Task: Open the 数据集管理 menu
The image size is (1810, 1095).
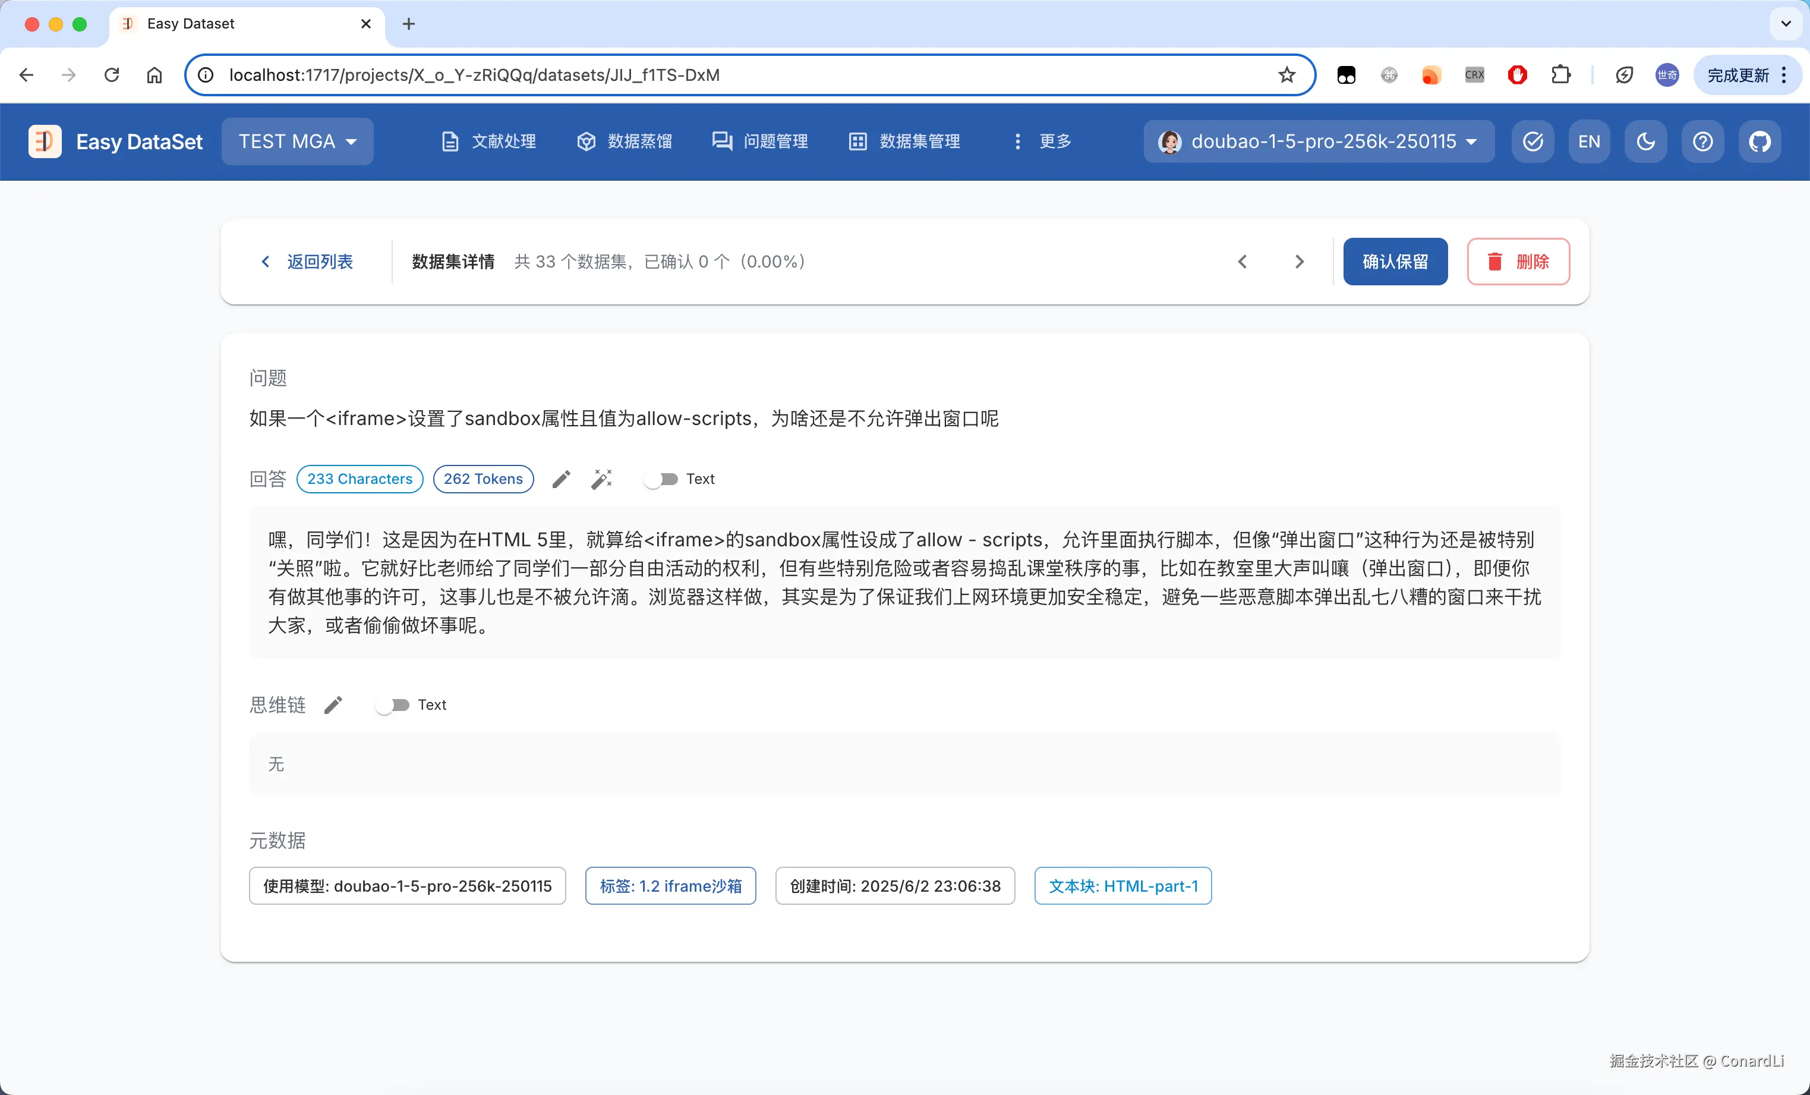Action: pos(904,141)
